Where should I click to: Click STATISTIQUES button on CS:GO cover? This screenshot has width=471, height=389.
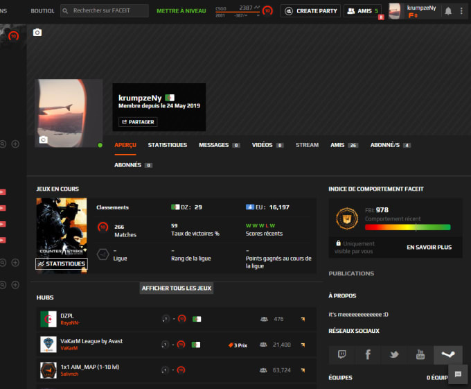tap(62, 263)
